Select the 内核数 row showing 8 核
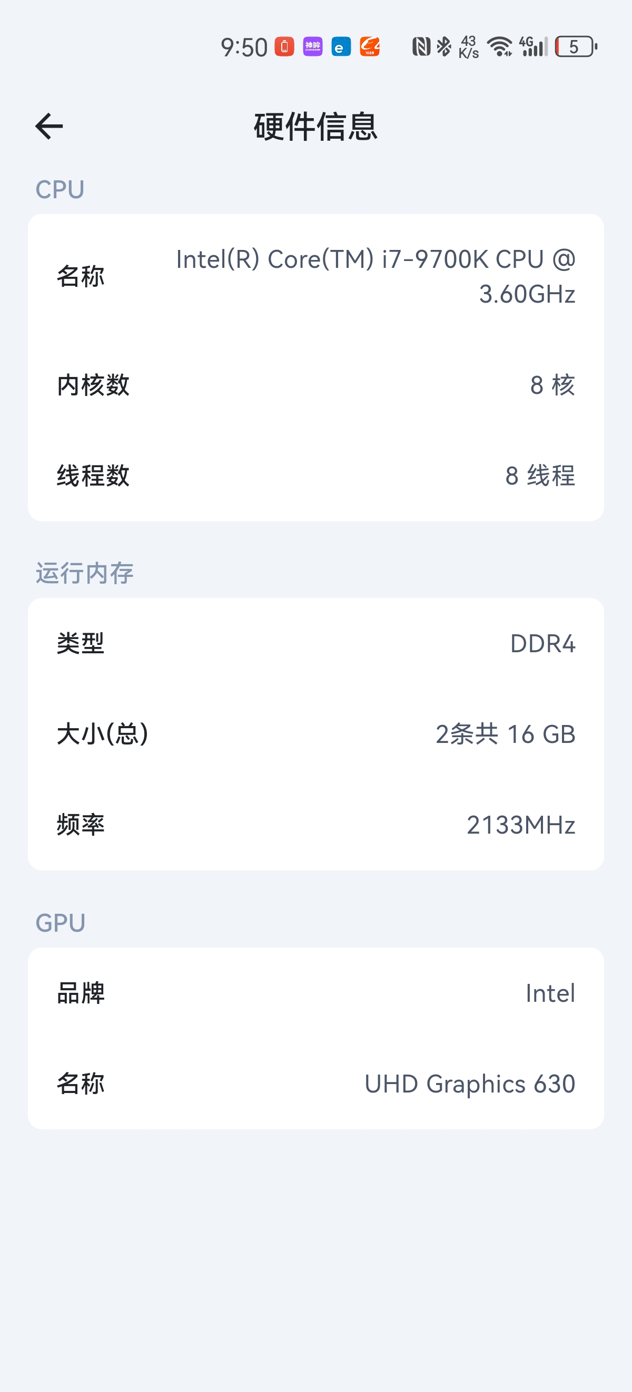Screen dimensions: 632x1392 315,385
